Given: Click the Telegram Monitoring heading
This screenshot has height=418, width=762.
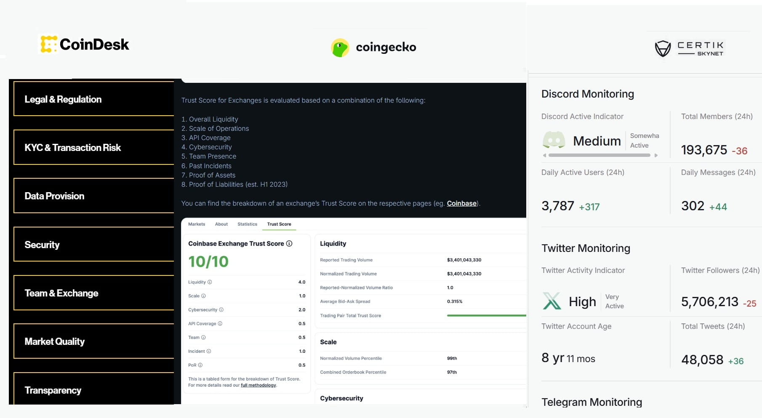Looking at the screenshot, I should coord(592,402).
